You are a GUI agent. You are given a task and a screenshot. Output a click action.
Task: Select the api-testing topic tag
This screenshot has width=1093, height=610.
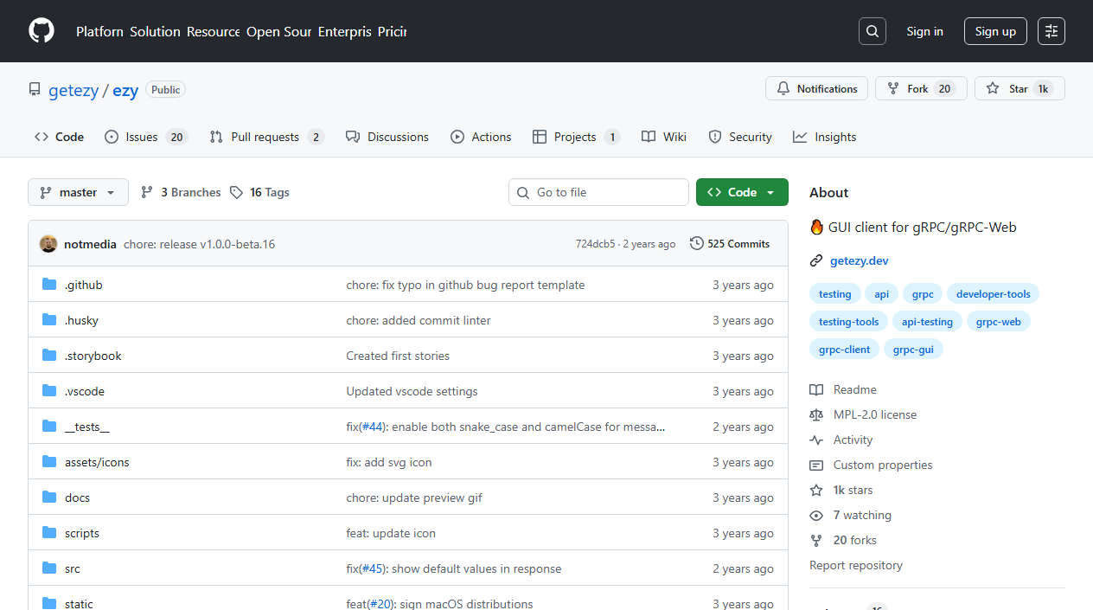[x=927, y=322]
